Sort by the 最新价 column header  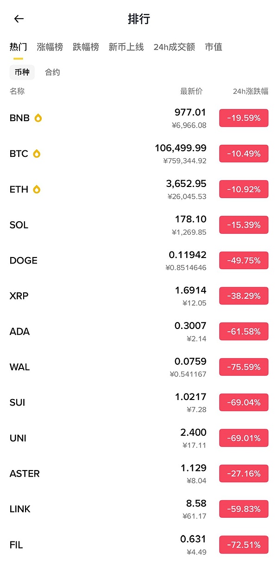(191, 91)
